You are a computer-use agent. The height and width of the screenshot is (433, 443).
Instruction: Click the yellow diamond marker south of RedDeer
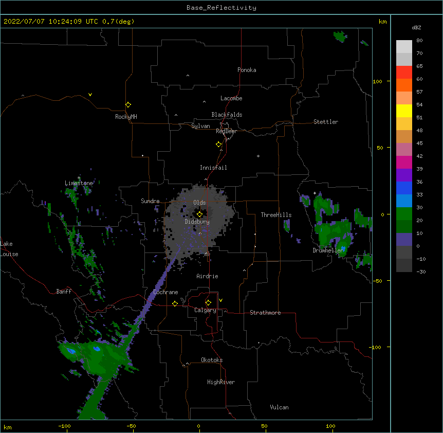218,145
